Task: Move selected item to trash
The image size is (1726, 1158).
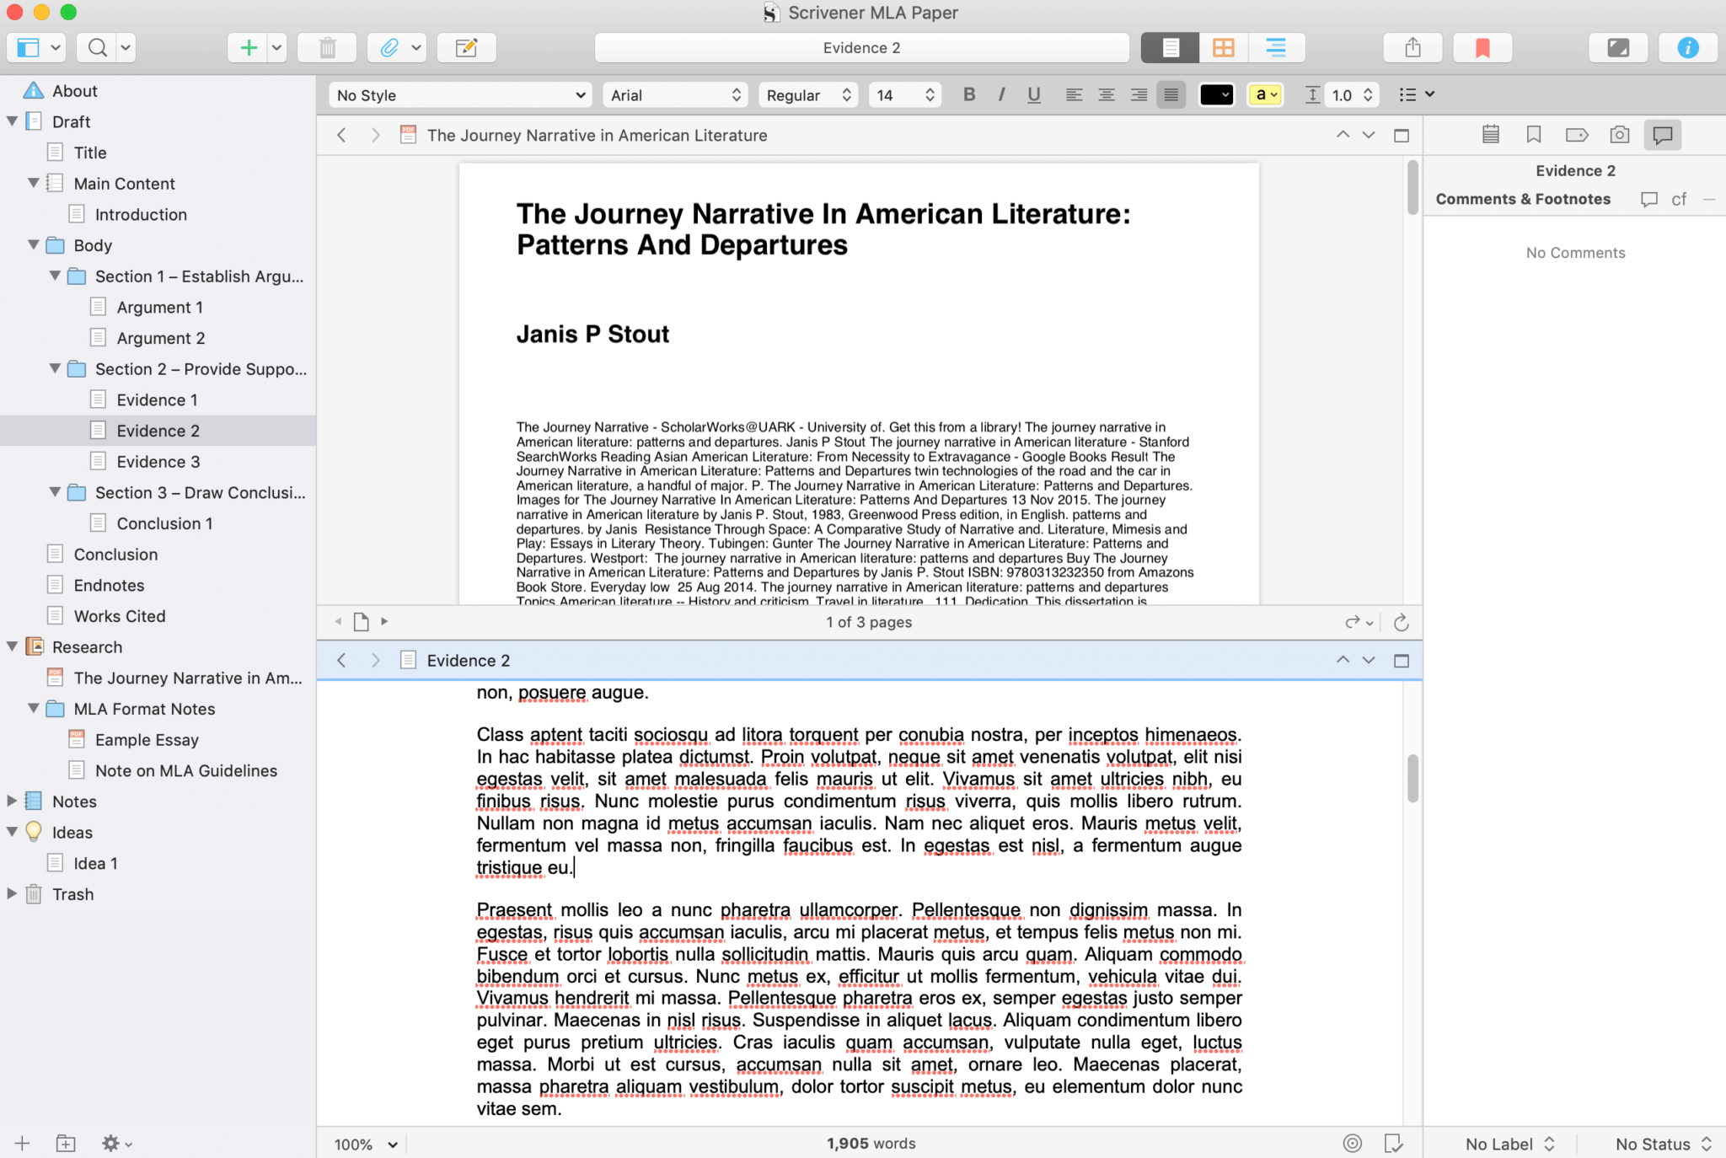Action: click(328, 47)
